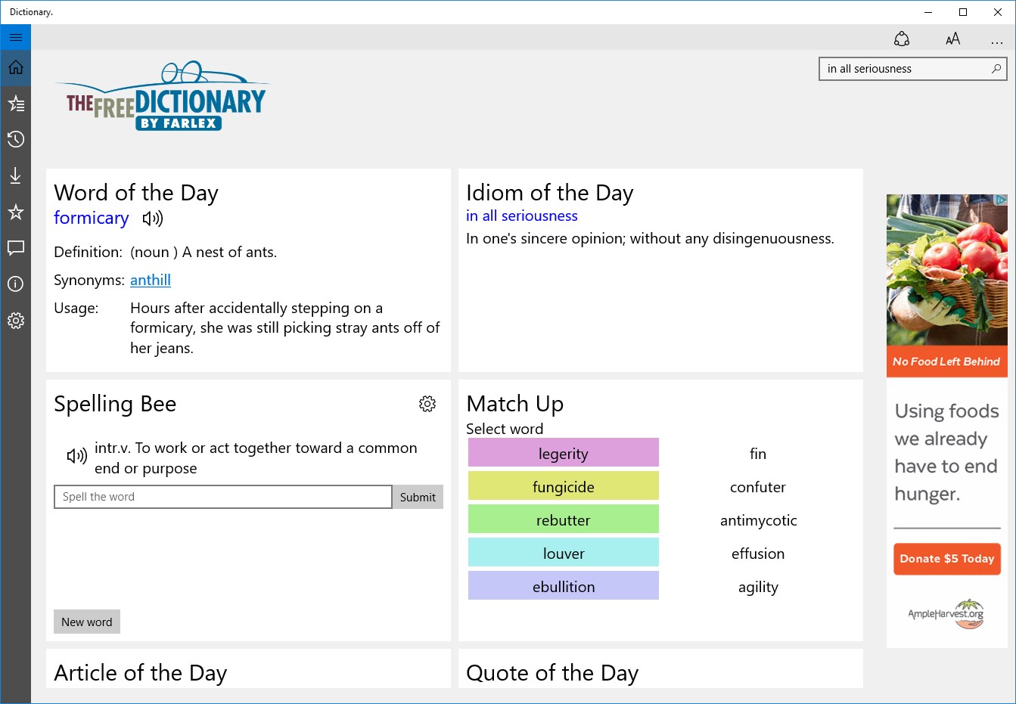
Task: Open the anthill synonym link
Action: coord(150,280)
